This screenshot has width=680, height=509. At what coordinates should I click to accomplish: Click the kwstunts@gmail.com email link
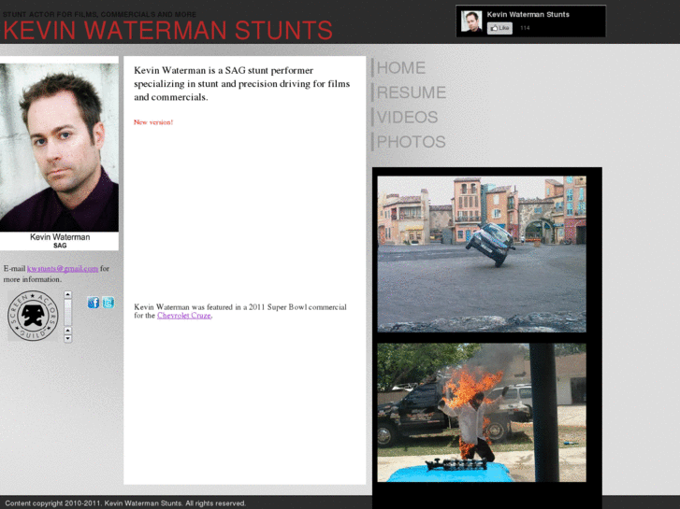point(63,269)
